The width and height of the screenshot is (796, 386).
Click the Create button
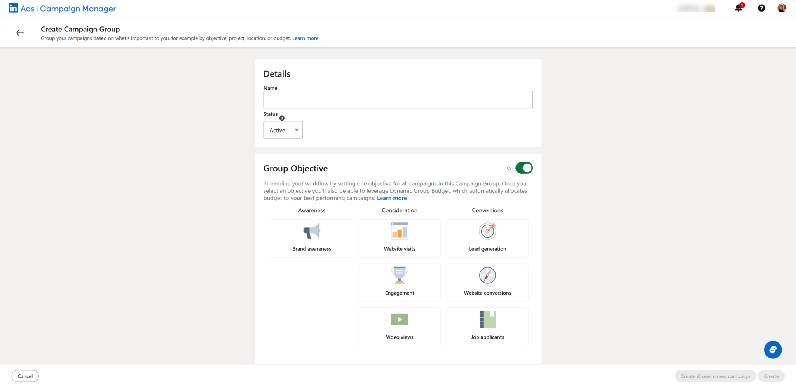tap(771, 376)
